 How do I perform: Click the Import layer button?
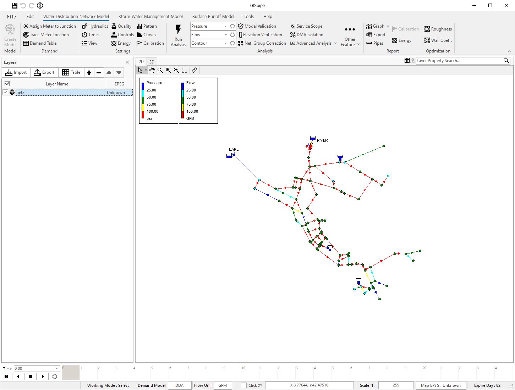coord(16,72)
